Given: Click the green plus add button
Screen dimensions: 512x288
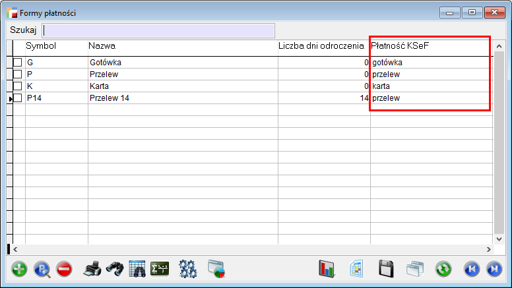Looking at the screenshot, I should (20, 268).
